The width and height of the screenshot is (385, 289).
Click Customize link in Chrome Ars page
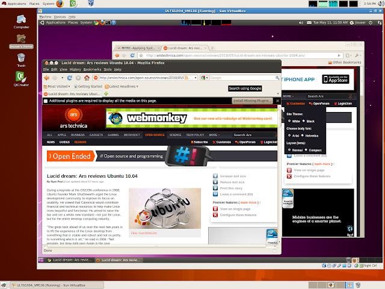(x=295, y=104)
